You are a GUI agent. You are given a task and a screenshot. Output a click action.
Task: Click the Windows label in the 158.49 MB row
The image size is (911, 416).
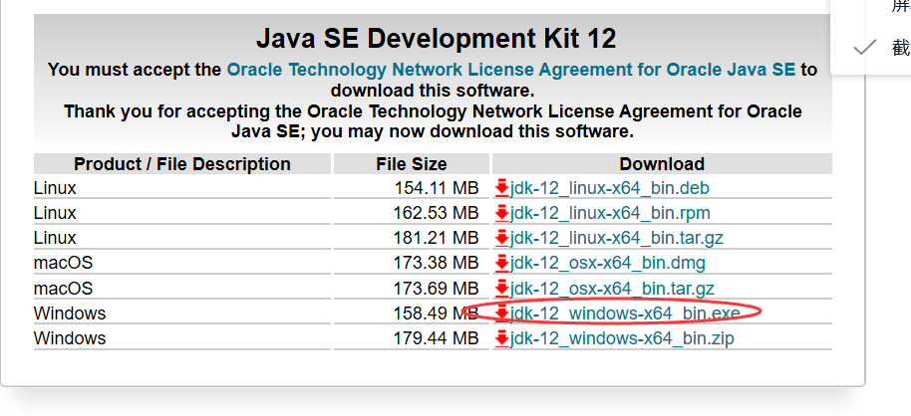(70, 313)
